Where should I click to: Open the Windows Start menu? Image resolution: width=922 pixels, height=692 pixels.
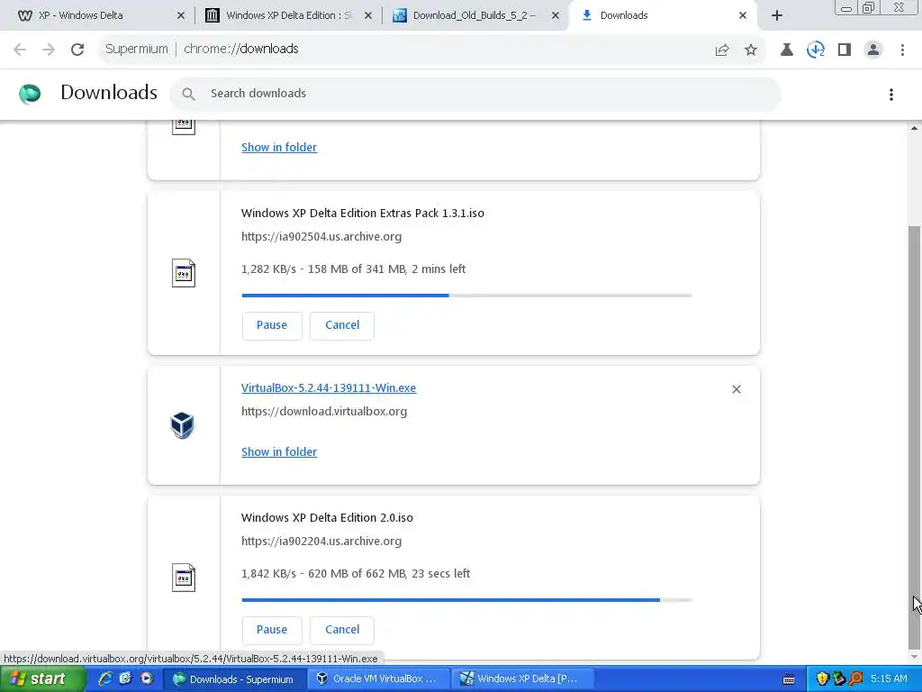coord(42,679)
